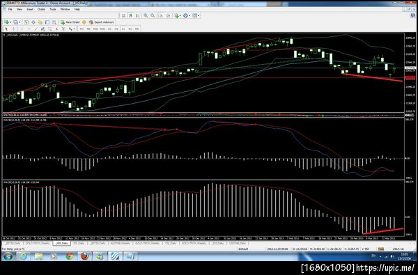The image size is (418, 275).
Task: Select the horizontal line drawing tool
Action: pyautogui.click(x=29, y=29)
